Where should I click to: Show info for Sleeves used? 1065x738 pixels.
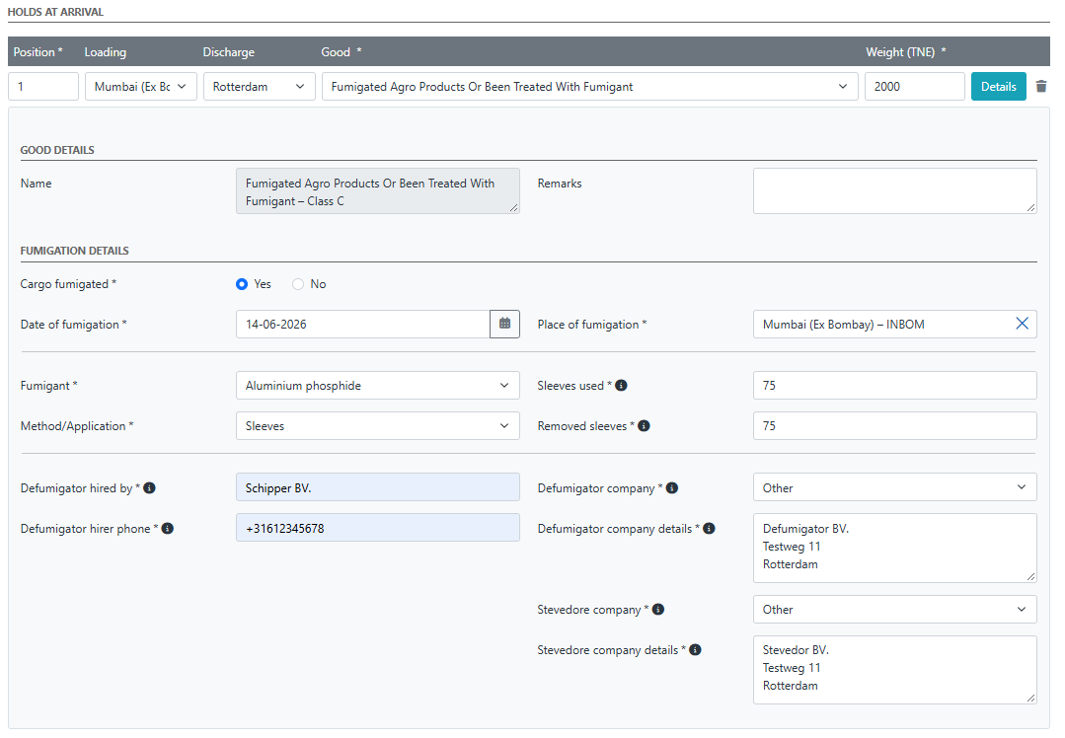(x=621, y=385)
